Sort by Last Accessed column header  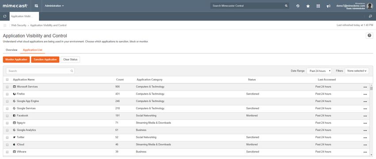point(326,79)
